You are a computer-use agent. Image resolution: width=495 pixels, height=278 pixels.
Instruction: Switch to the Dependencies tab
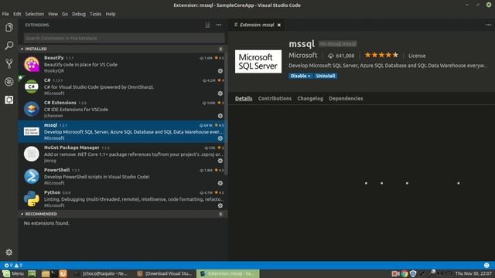[346, 98]
